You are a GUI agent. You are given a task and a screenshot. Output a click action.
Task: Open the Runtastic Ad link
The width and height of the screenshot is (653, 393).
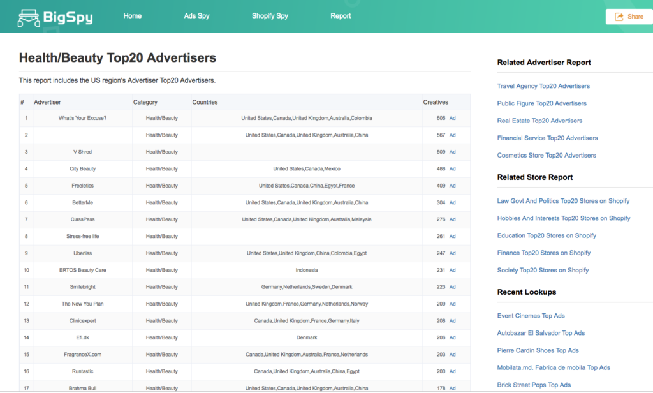click(x=452, y=371)
